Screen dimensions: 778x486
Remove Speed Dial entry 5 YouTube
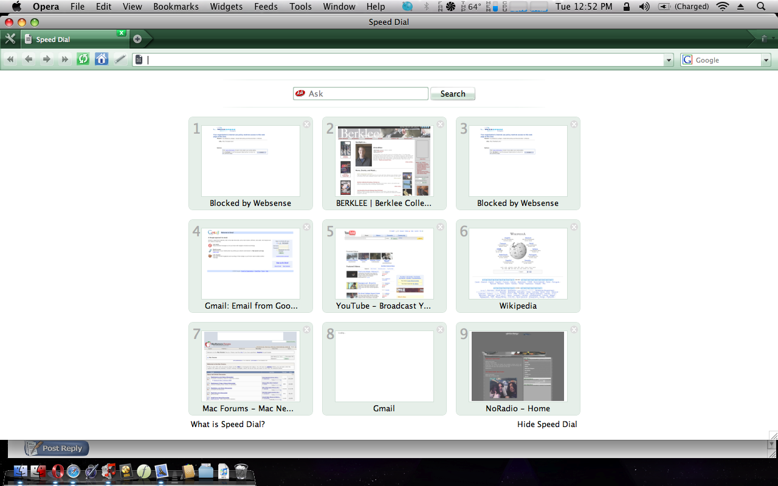click(440, 227)
